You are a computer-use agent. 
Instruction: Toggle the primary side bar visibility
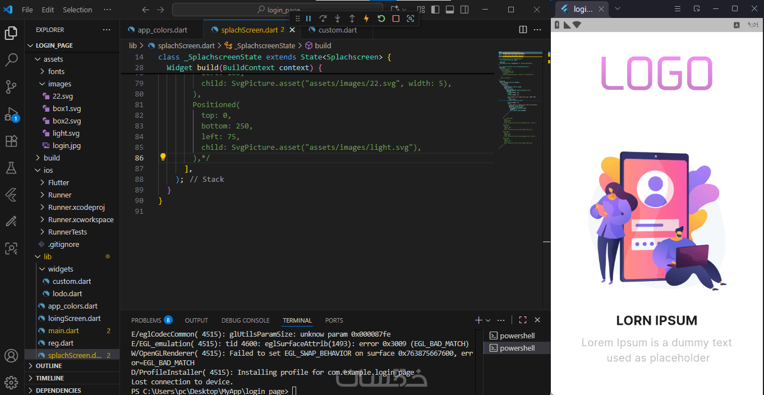(x=435, y=10)
